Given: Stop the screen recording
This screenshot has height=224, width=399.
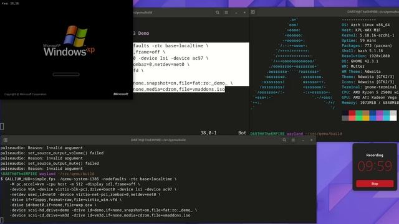Looking at the screenshot, I should click(375, 184).
